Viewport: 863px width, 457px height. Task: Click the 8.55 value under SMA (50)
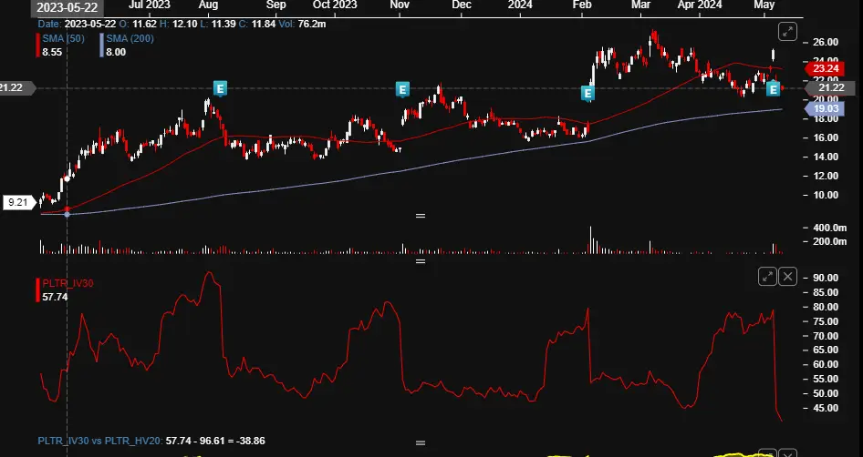[52, 52]
